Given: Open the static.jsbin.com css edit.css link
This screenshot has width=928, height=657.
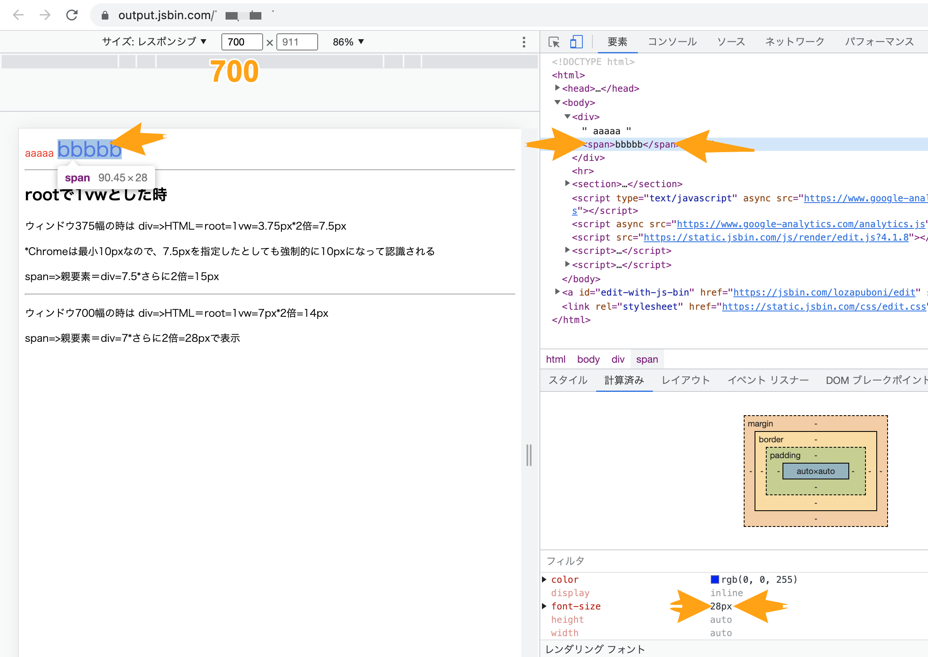Looking at the screenshot, I should tap(824, 307).
